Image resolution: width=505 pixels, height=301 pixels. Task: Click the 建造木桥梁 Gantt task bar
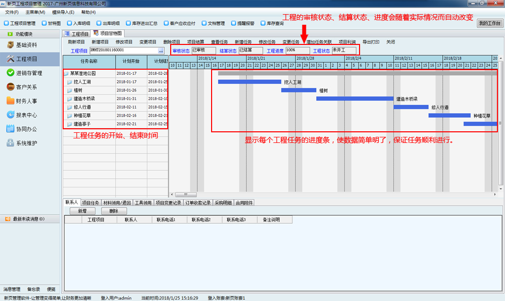click(355, 98)
